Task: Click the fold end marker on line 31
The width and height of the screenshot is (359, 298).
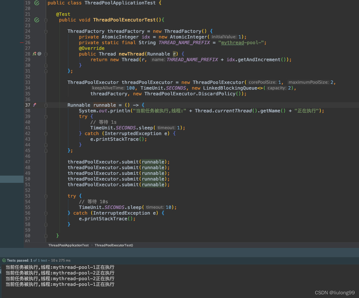Action: tap(46, 71)
